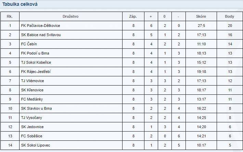Click the Rk. column header
This screenshot has height=152, width=243.
pyautogui.click(x=10, y=16)
